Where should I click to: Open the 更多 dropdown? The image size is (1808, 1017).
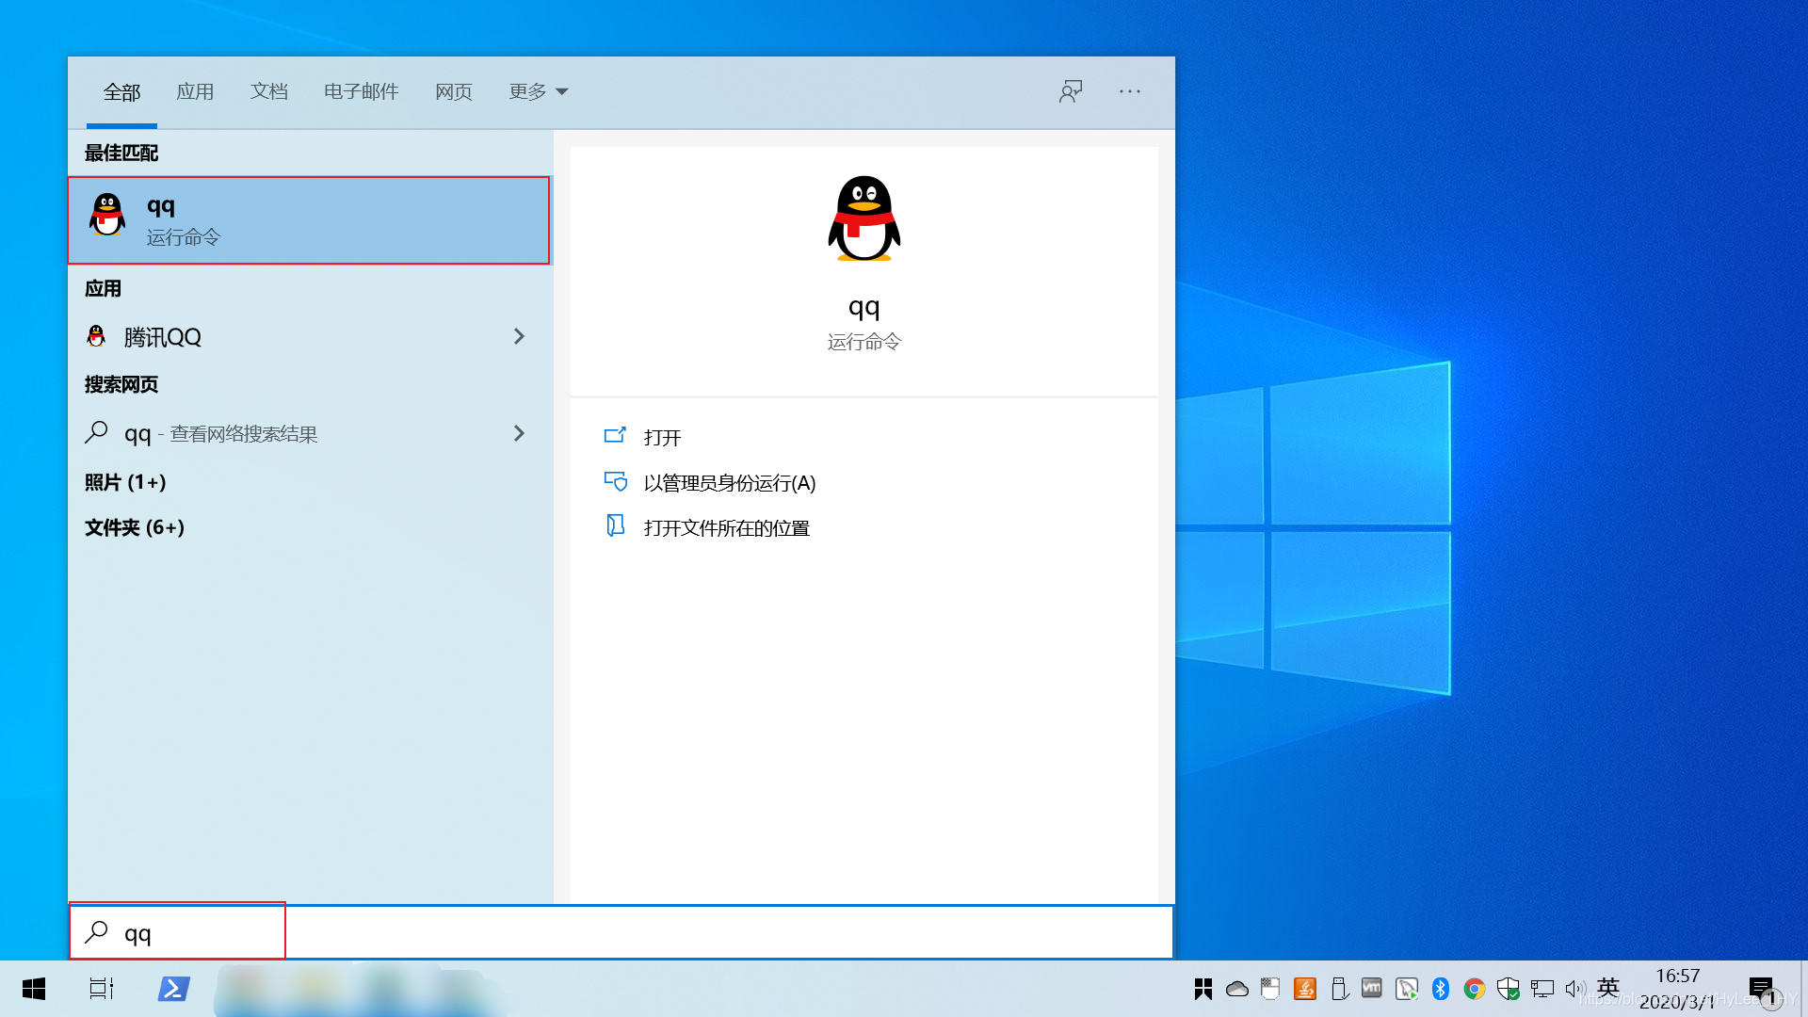(x=538, y=91)
